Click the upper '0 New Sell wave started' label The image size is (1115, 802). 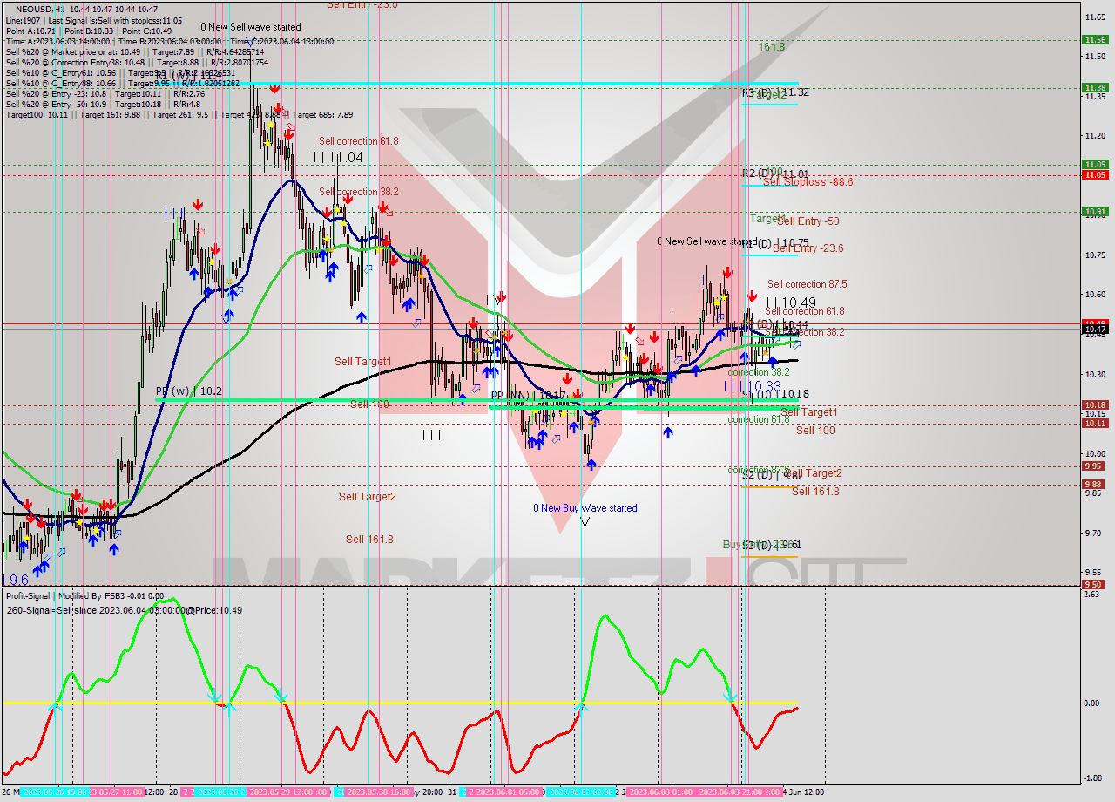251,28
